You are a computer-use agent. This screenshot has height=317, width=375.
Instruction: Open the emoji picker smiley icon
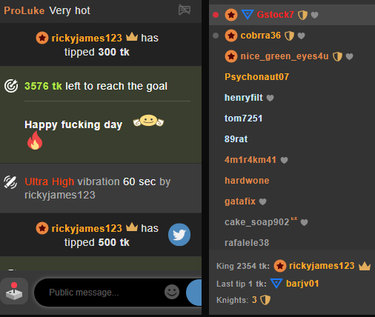click(172, 292)
